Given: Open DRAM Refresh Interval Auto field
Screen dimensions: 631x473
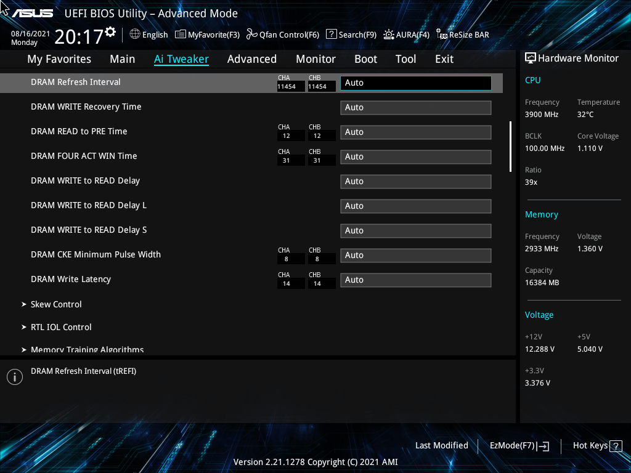Looking at the screenshot, I should click(x=416, y=83).
